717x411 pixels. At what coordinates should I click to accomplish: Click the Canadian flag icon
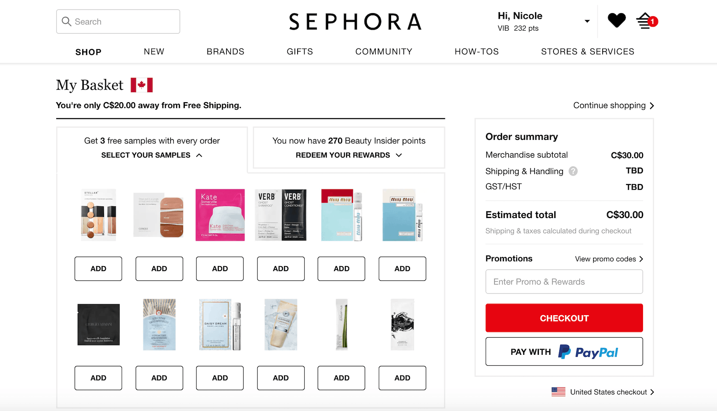pyautogui.click(x=142, y=85)
